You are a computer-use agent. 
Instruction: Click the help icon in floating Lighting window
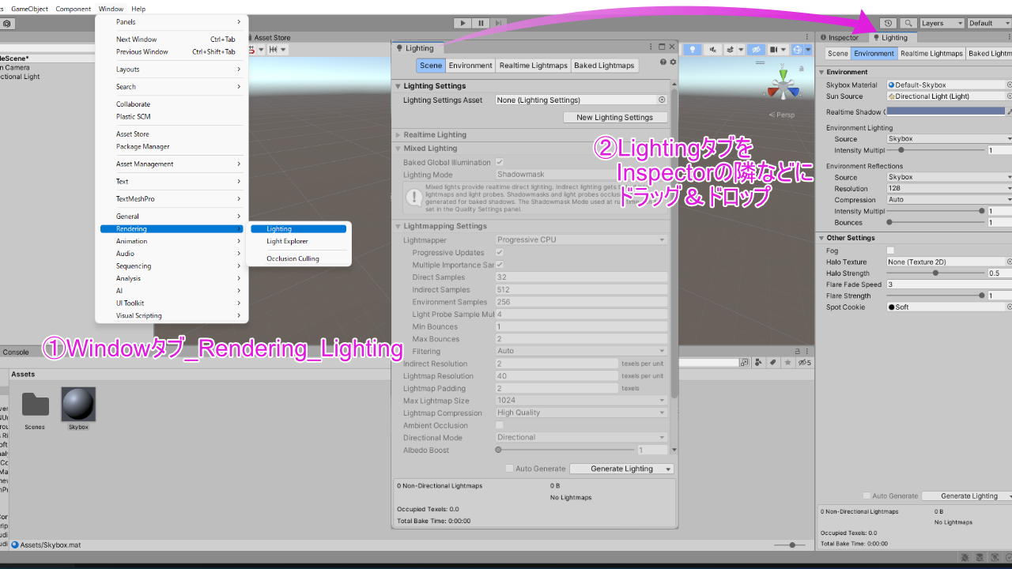(x=663, y=62)
